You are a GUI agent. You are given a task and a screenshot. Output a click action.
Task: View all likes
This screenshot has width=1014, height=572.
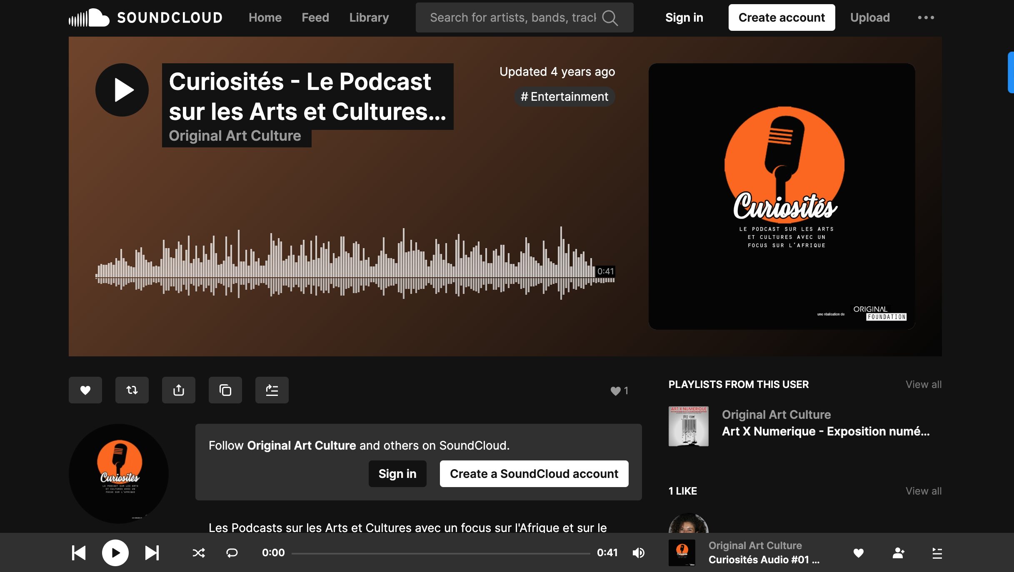(x=924, y=491)
